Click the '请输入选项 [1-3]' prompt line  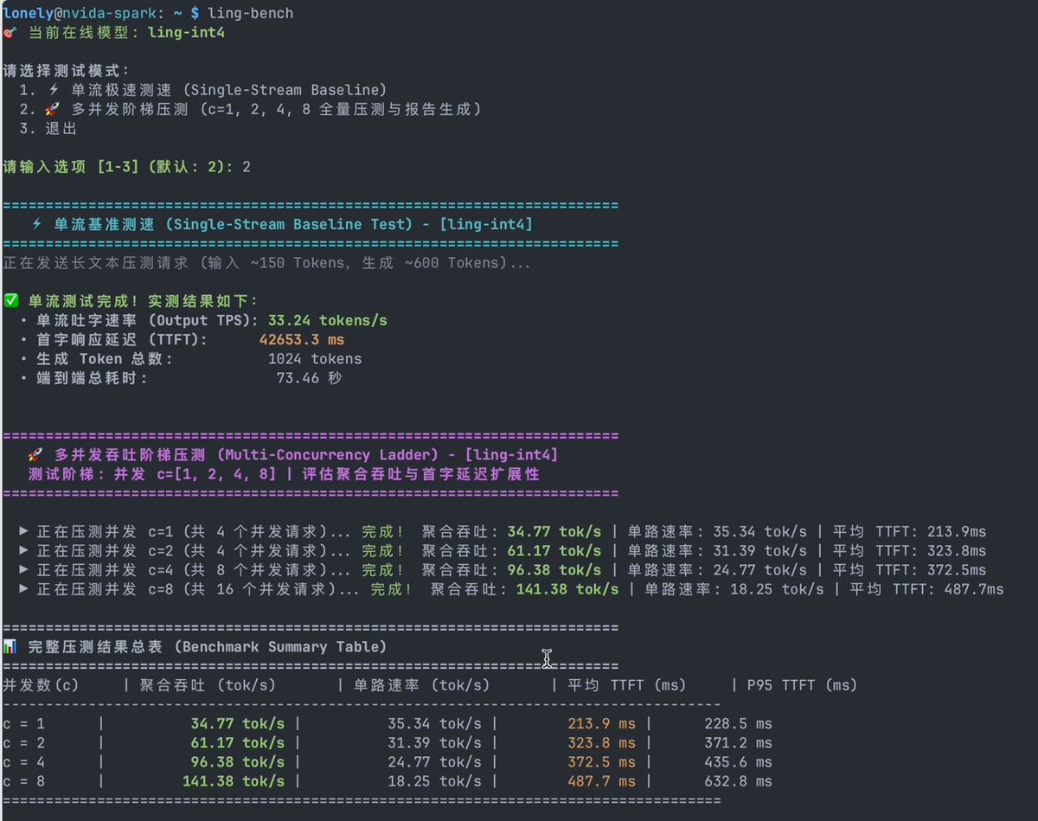click(127, 166)
